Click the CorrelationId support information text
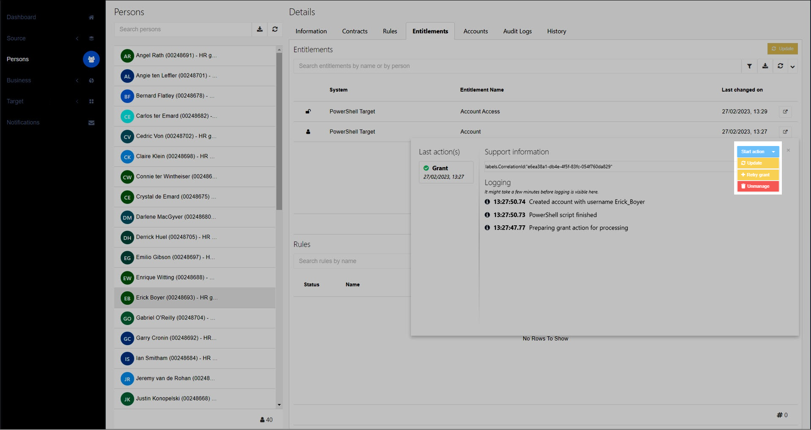 coord(549,167)
